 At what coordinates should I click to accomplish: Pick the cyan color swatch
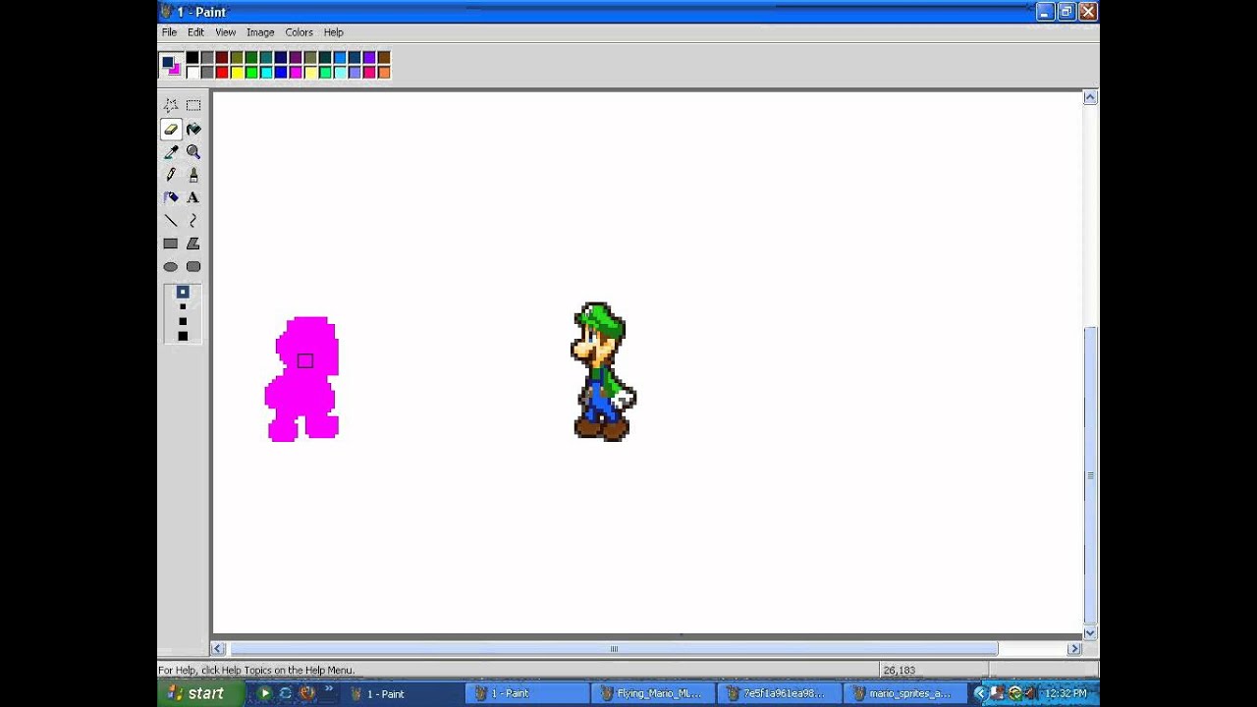266,73
